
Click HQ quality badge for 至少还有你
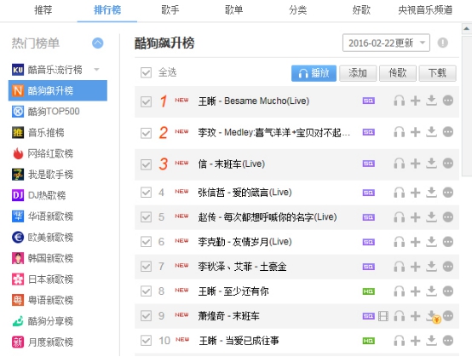click(368, 291)
